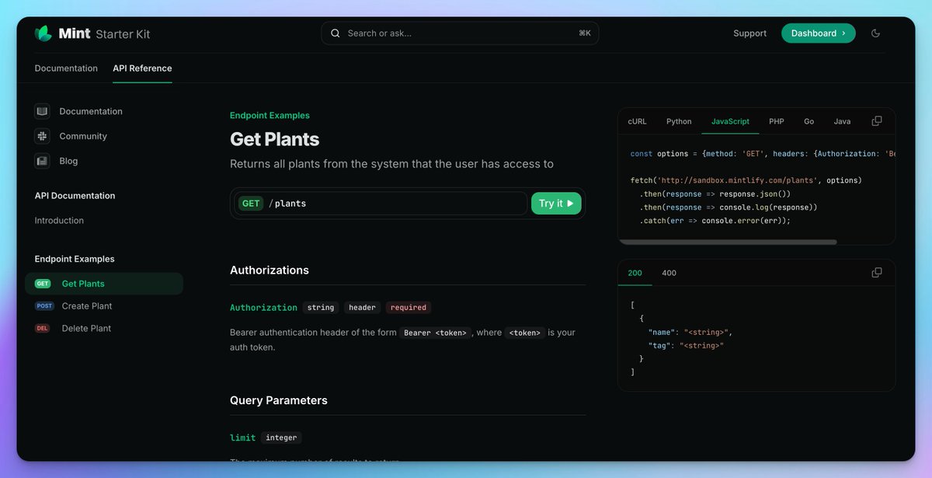This screenshot has height=478, width=932.
Task: Copy the 200 response example
Action: [877, 273]
